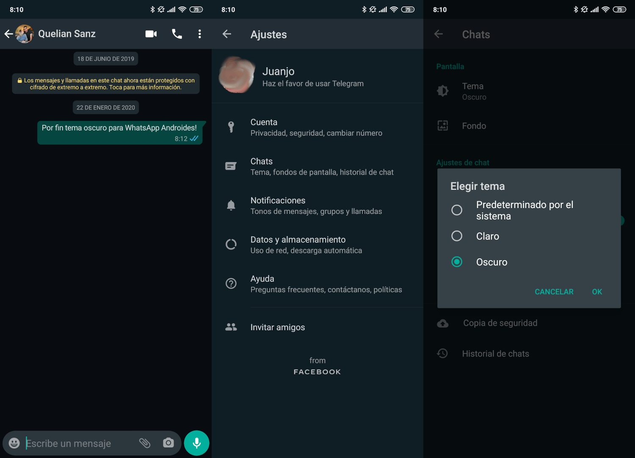Tap the data usage circle icon

coord(231,244)
